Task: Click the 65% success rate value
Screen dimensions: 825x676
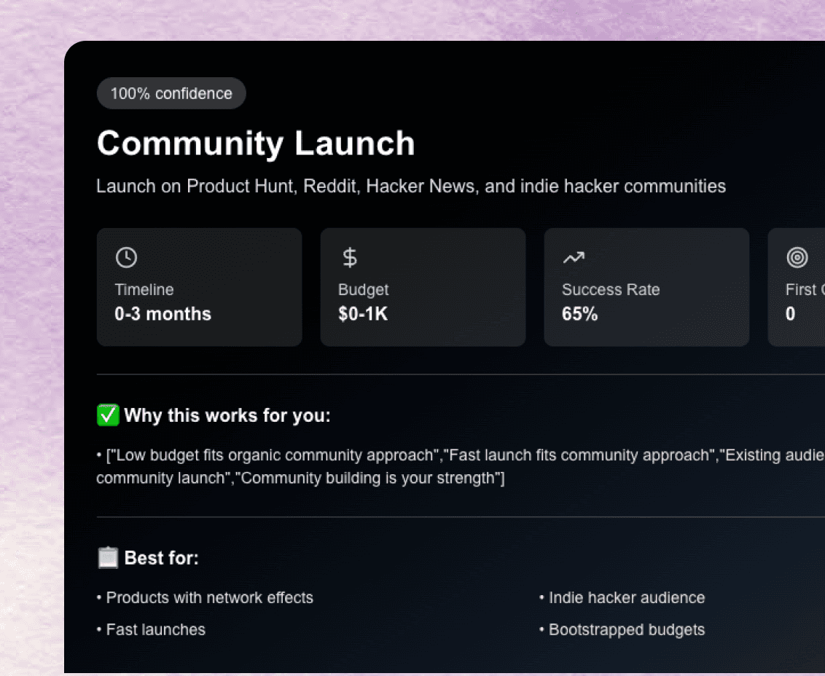Action: click(580, 314)
